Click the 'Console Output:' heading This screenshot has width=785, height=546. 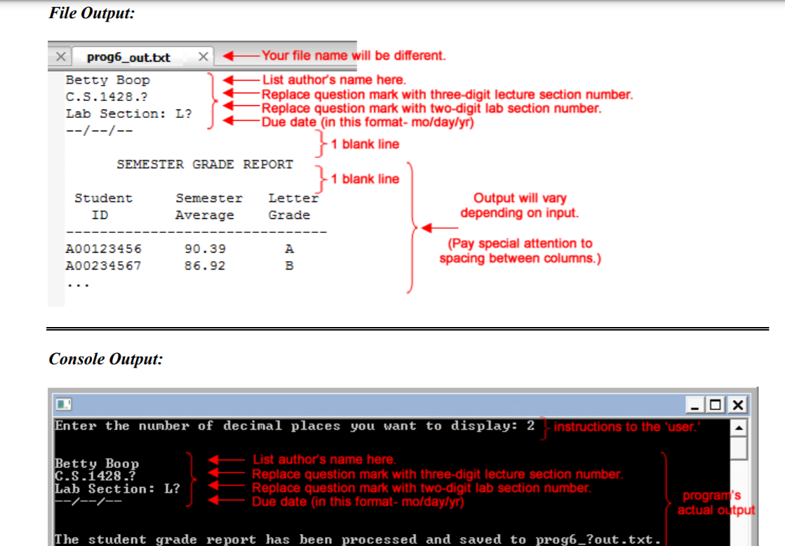106,359
